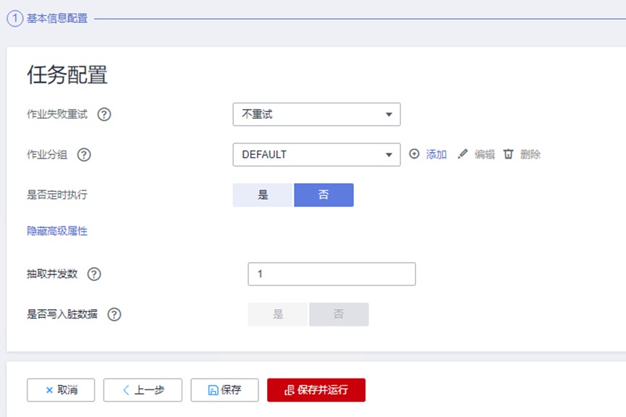The width and height of the screenshot is (626, 417).
Task: Click help icon beside 抽取并发数
Action: pos(94,274)
